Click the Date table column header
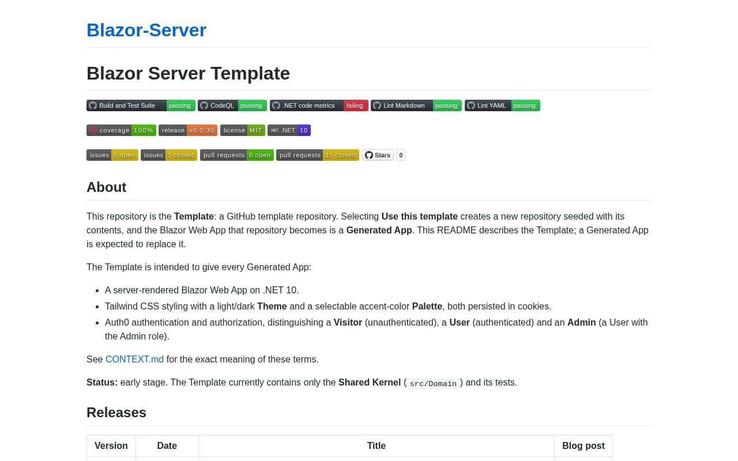 tap(167, 446)
